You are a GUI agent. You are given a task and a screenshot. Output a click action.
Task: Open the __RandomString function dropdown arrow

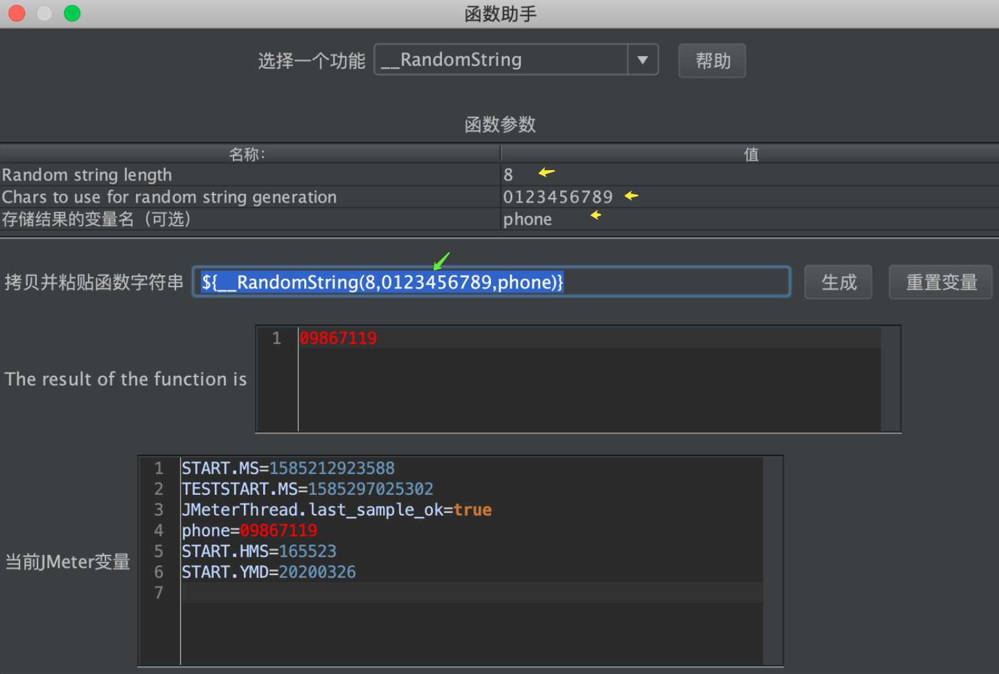[x=642, y=60]
